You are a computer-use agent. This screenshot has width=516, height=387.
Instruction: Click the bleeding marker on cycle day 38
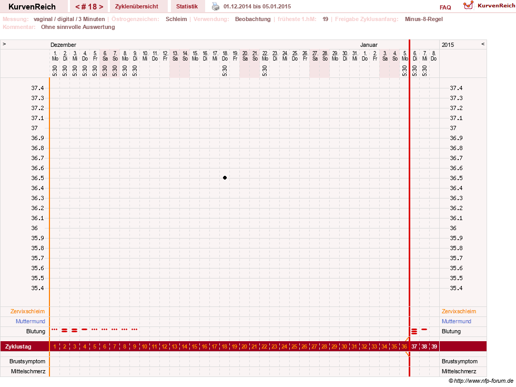tap(424, 330)
